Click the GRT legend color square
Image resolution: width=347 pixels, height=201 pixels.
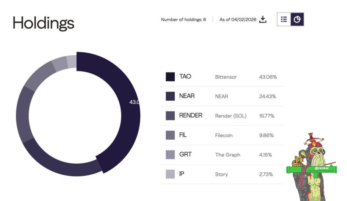point(170,155)
